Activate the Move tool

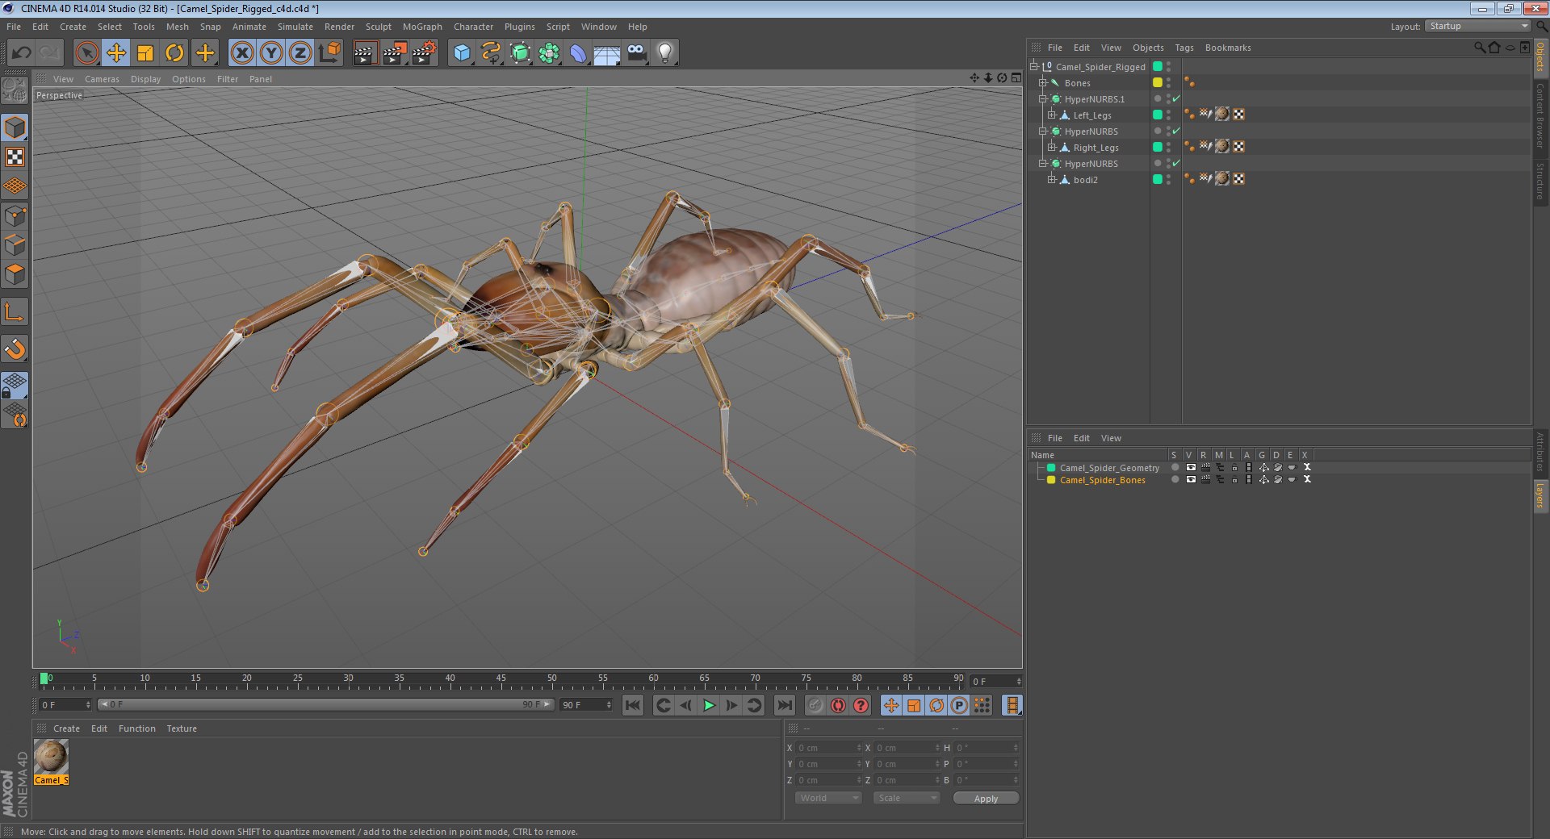[x=116, y=53]
